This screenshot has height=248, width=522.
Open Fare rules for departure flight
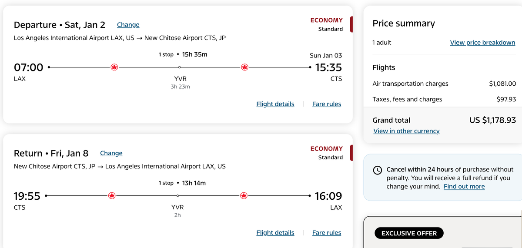coord(326,104)
